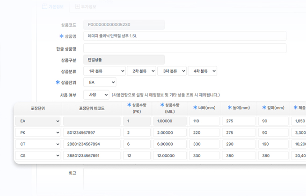Open the CS 포장단위 dropdown
306x196 pixels.
(37, 156)
